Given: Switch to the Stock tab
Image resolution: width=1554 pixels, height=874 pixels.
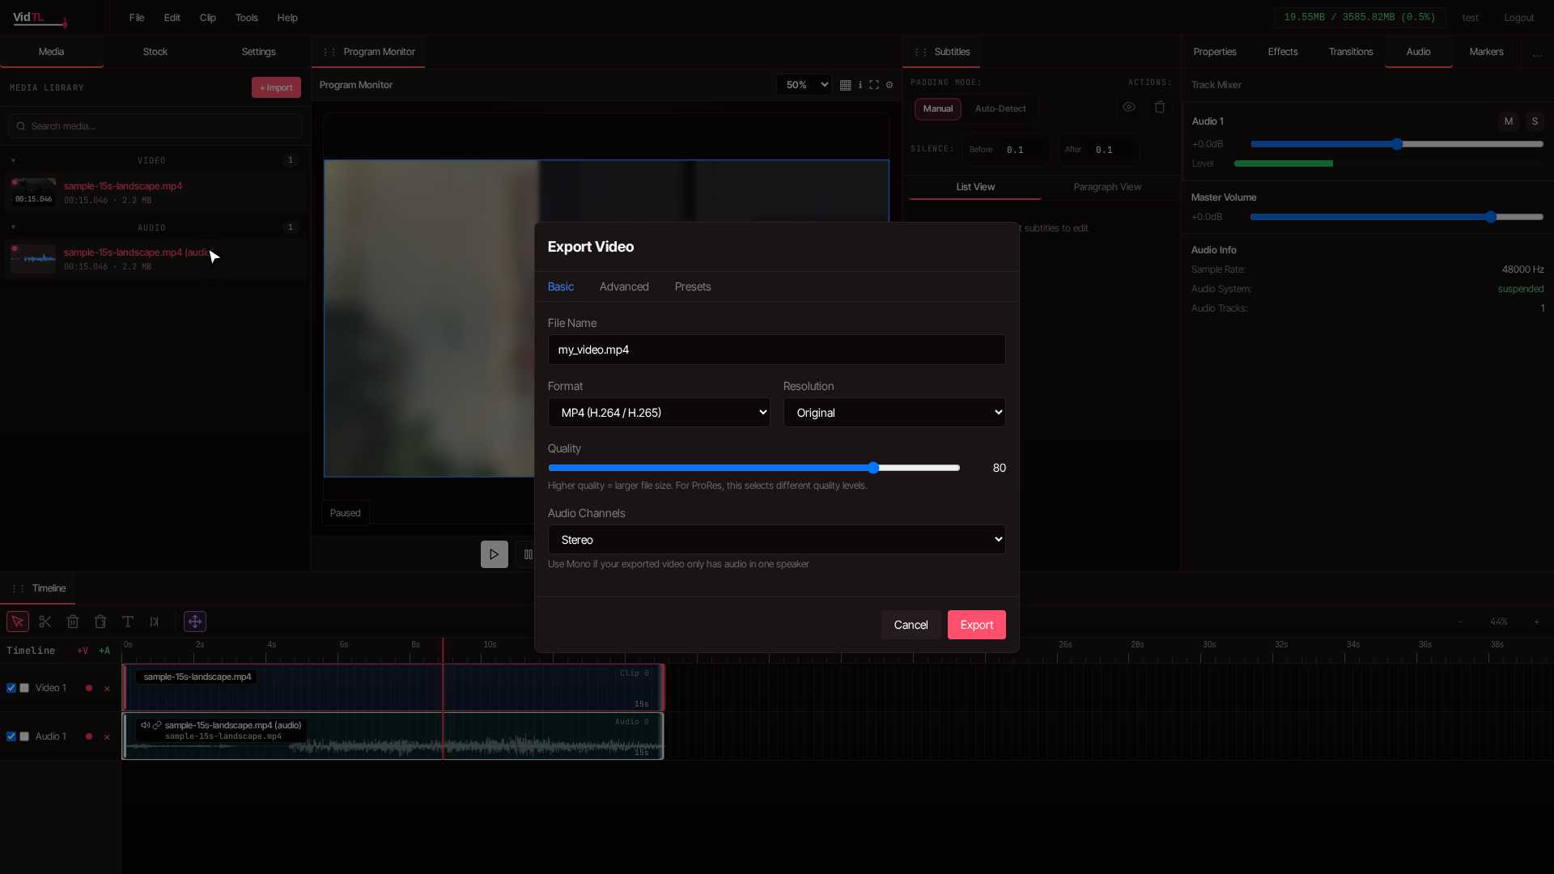Looking at the screenshot, I should click(x=155, y=52).
